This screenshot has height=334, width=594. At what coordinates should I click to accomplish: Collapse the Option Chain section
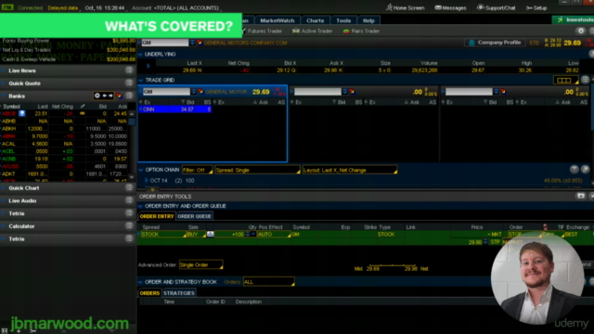[141, 170]
